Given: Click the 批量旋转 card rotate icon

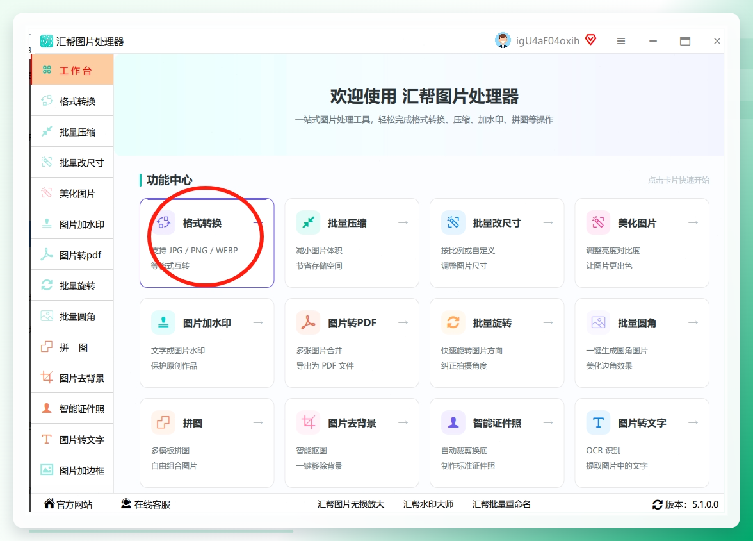Looking at the screenshot, I should [453, 322].
